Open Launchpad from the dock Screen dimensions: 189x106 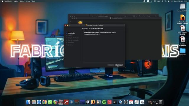pos(34,102)
